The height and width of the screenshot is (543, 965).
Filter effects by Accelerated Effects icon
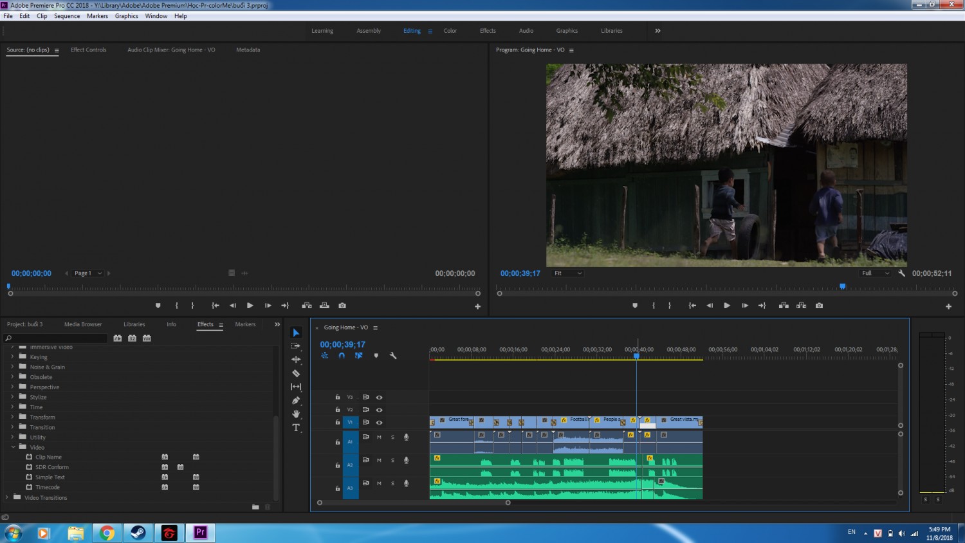[x=118, y=338]
